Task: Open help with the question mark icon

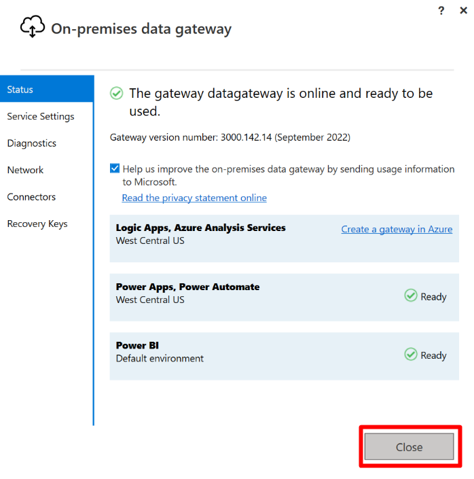Action: 441,11
